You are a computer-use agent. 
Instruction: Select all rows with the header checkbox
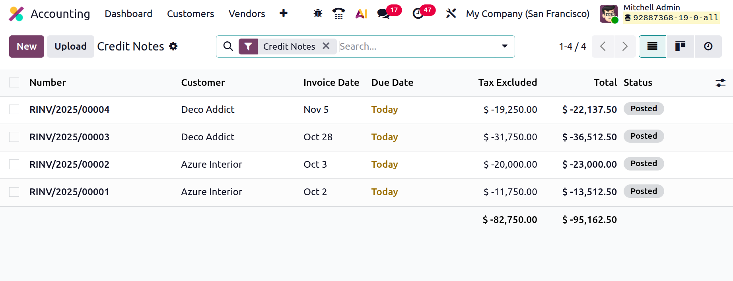[14, 82]
